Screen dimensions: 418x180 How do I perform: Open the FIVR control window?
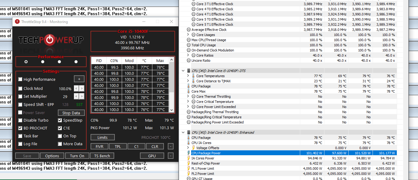coord(99,146)
